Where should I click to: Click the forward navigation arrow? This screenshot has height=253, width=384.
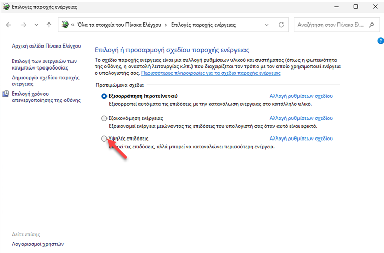23,25
